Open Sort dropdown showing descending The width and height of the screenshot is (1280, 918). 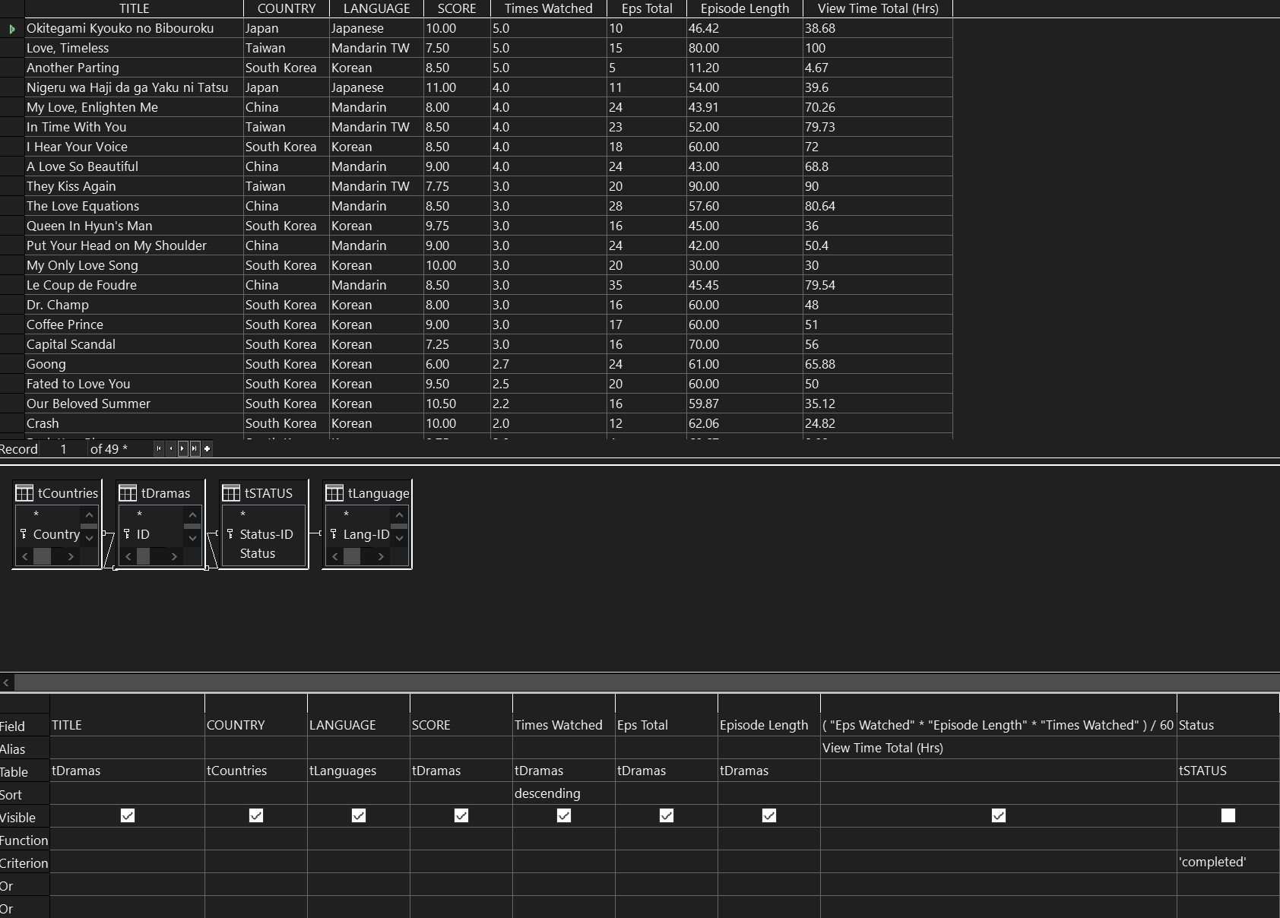click(564, 793)
